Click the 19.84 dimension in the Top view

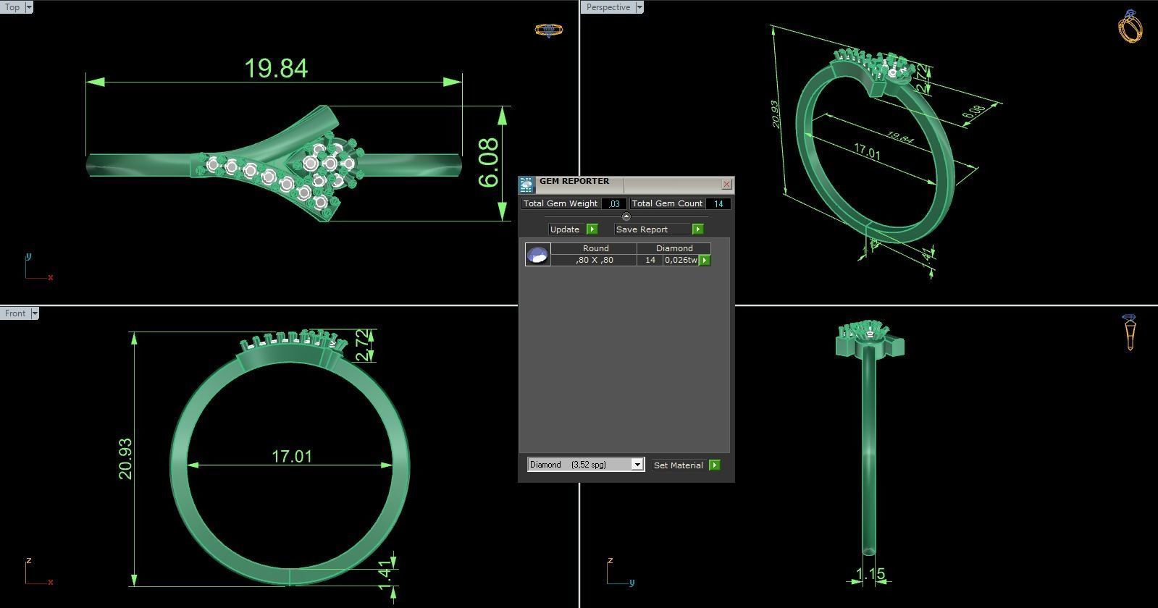(276, 68)
